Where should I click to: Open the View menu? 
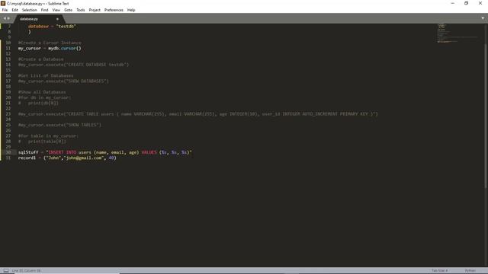(56, 10)
